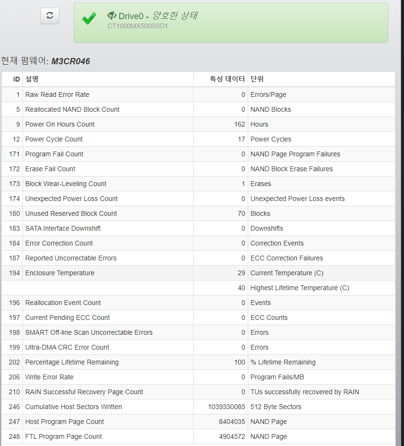Viewport: 404px width, 446px height.
Task: Select Power Cycle Count row
Action: pos(198,139)
